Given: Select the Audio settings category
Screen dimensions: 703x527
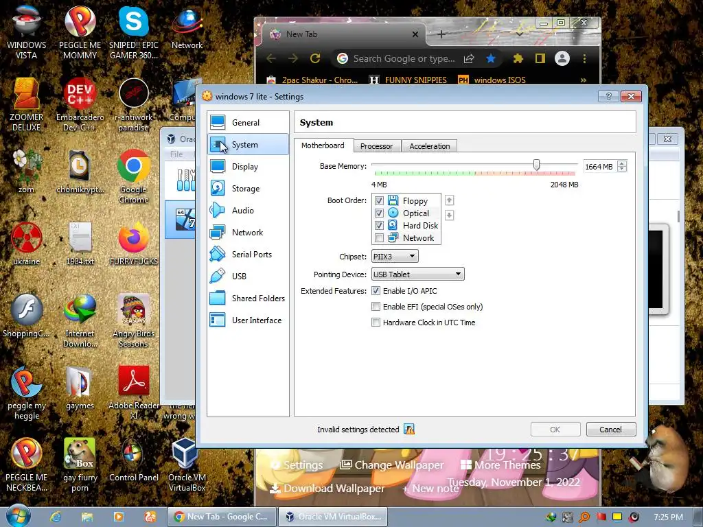Looking at the screenshot, I should point(248,210).
